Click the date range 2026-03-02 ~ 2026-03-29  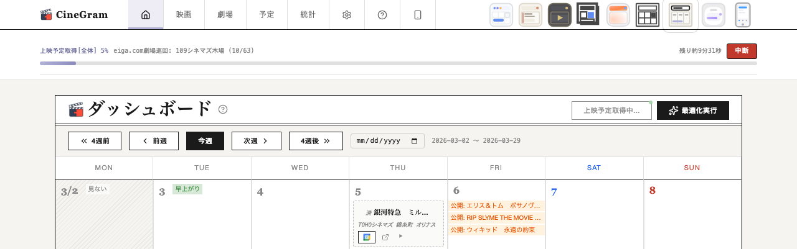tap(476, 141)
